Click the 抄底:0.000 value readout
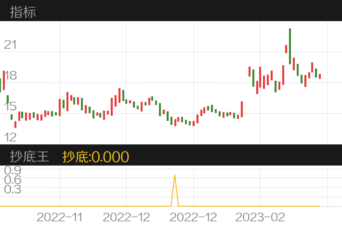Viewport: 342px width, 227px height. click(x=96, y=157)
